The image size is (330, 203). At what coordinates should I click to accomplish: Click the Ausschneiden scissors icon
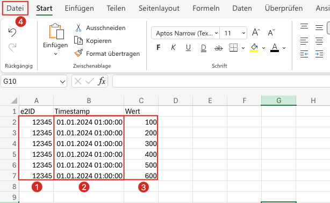(x=78, y=28)
